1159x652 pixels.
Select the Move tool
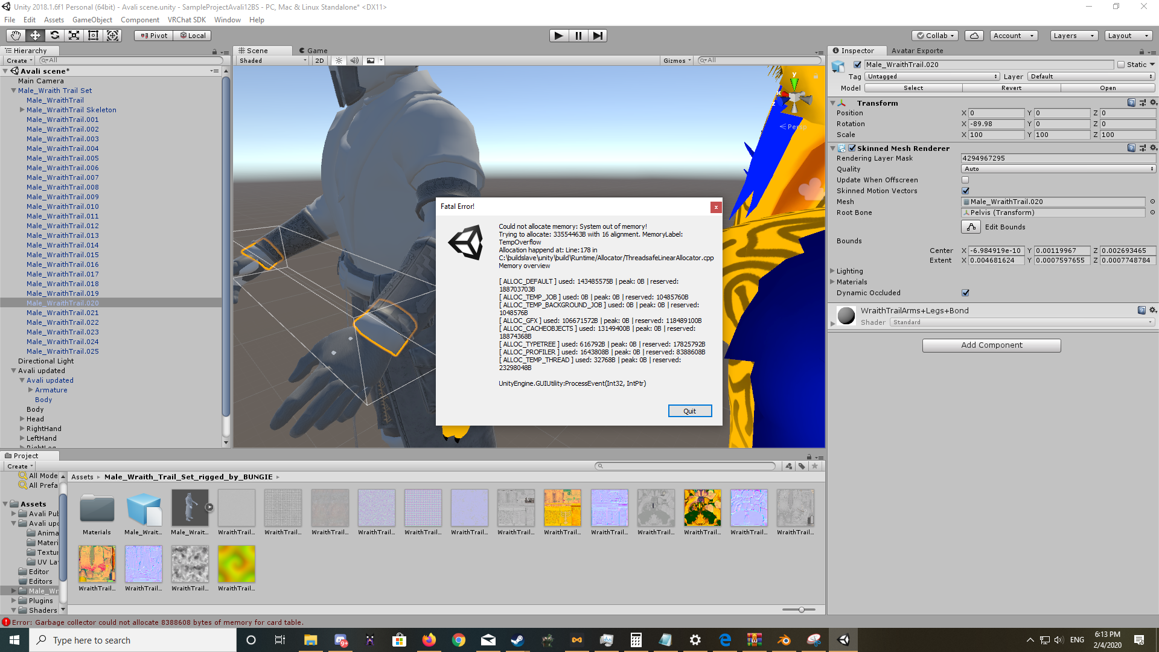pyautogui.click(x=35, y=36)
